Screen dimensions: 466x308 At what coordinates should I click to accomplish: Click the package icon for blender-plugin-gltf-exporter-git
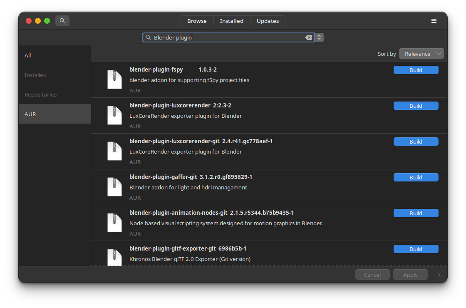tap(114, 257)
